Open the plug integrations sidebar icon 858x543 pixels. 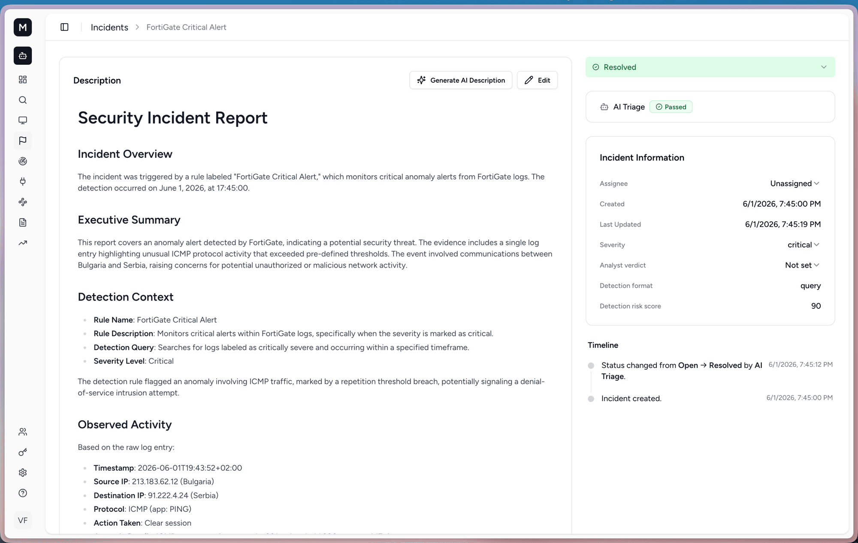click(23, 181)
